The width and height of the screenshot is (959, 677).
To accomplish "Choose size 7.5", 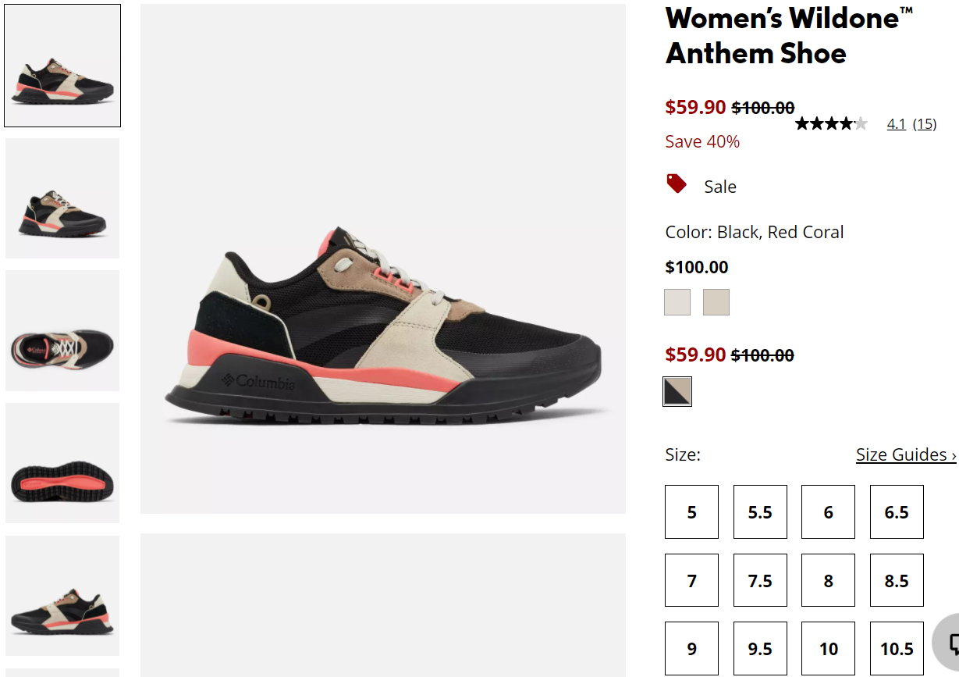I will (x=760, y=581).
